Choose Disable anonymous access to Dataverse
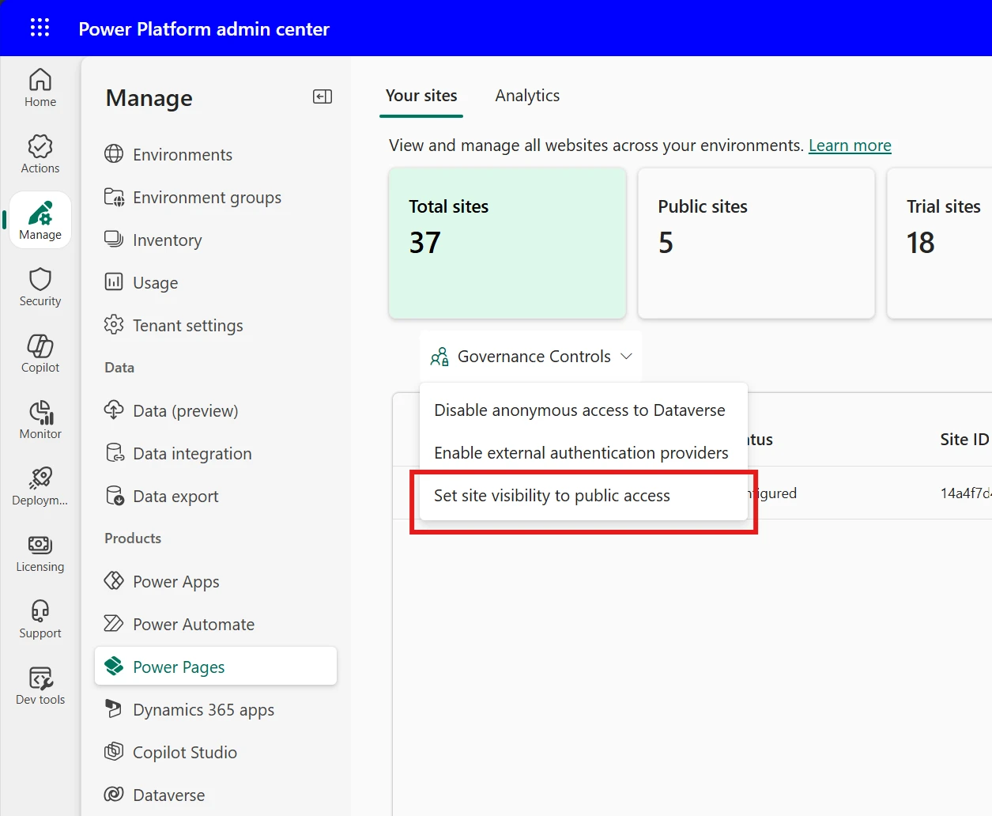992x816 pixels. (x=579, y=410)
